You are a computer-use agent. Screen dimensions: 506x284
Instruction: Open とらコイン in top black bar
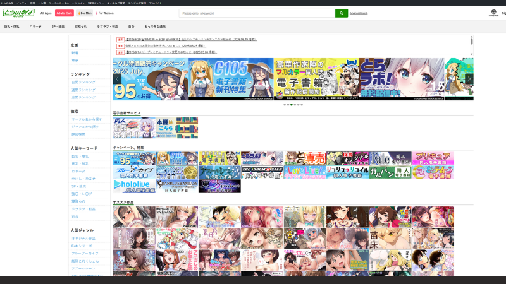[x=78, y=3]
